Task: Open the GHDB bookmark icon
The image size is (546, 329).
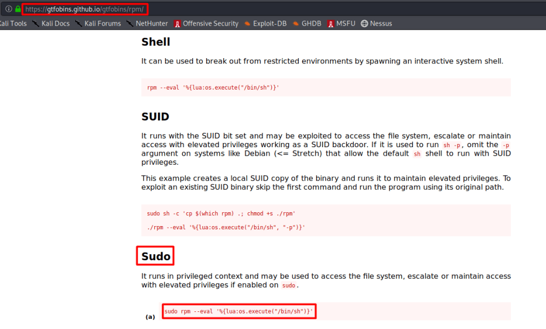Action: click(x=295, y=23)
